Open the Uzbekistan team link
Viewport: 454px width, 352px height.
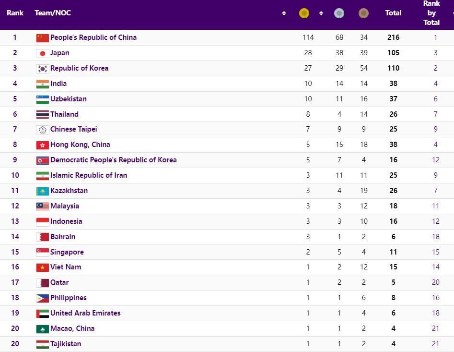point(68,99)
